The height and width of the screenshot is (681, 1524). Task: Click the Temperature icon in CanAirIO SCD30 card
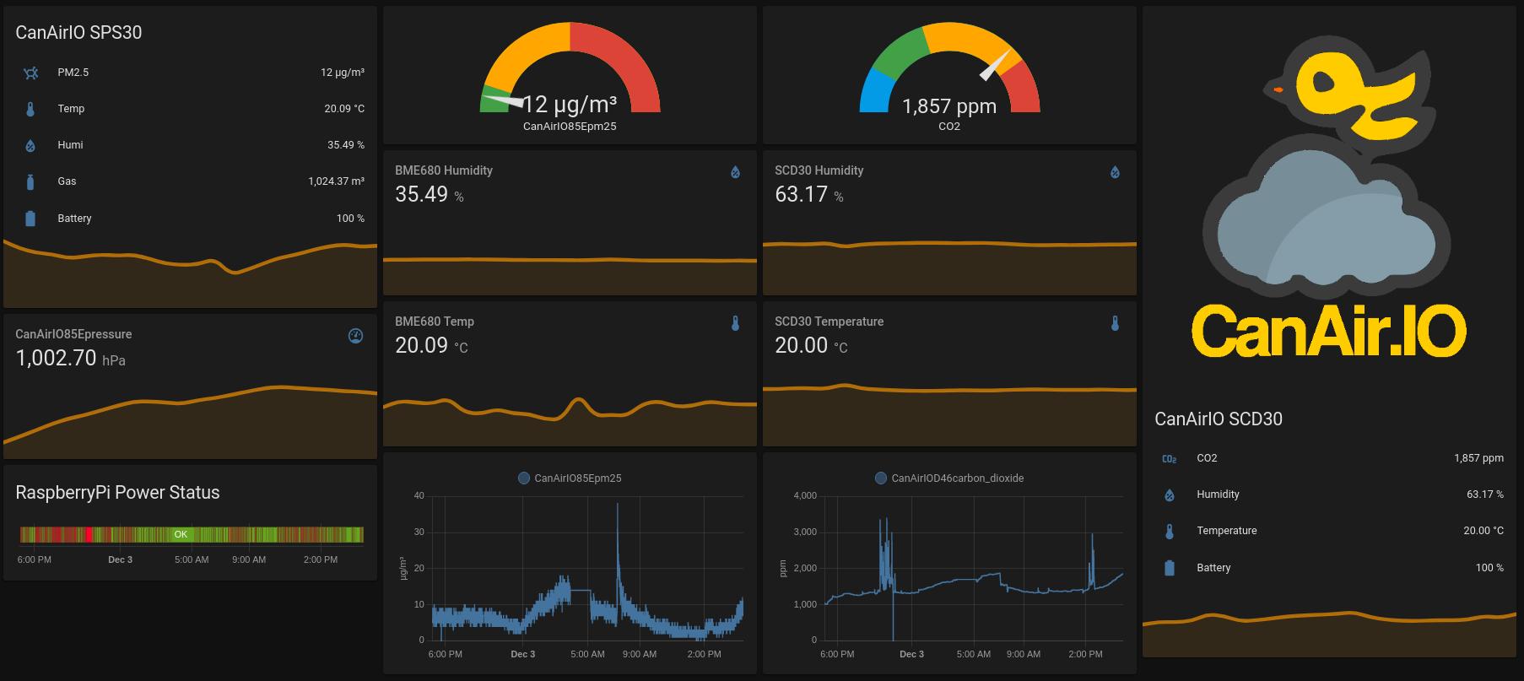pyautogui.click(x=1170, y=532)
